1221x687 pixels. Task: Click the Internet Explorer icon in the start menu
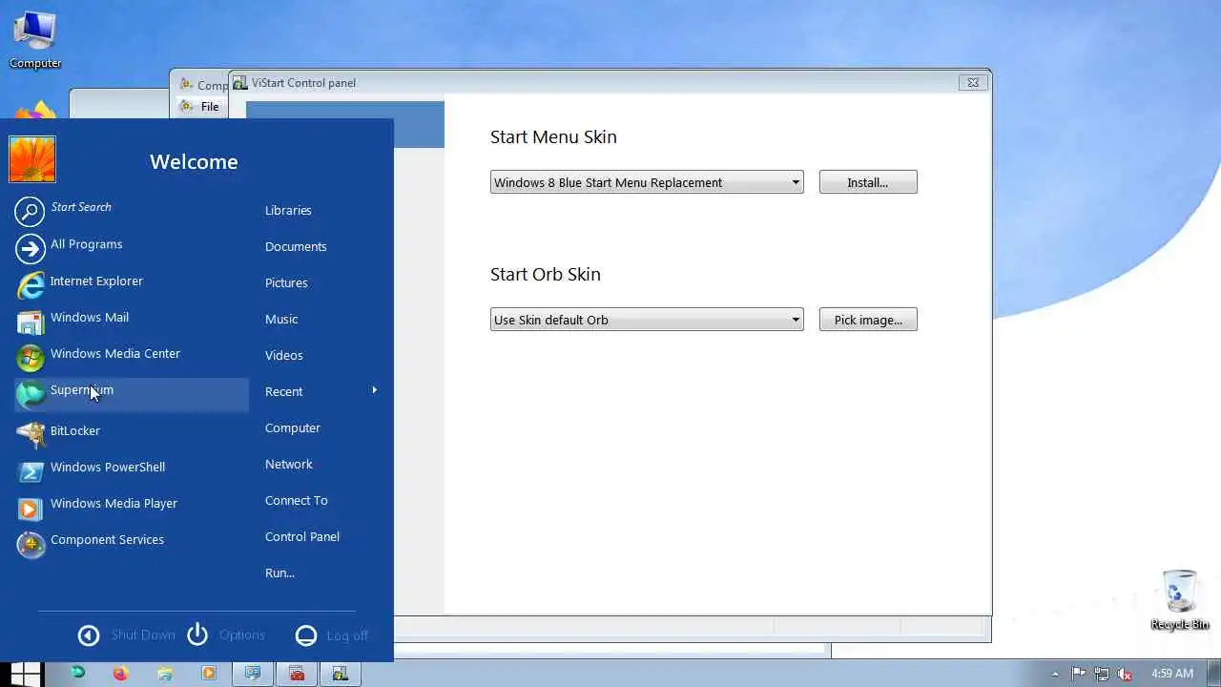point(31,284)
